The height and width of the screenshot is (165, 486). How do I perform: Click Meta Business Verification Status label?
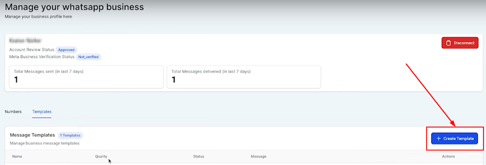coord(42,57)
